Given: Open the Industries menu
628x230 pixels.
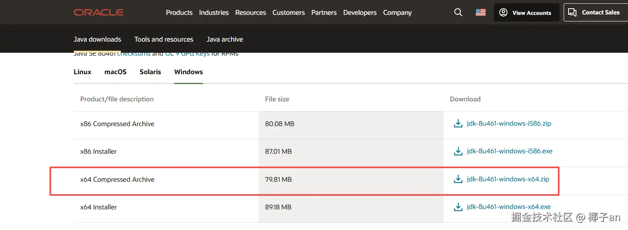Looking at the screenshot, I should pyautogui.click(x=214, y=12).
